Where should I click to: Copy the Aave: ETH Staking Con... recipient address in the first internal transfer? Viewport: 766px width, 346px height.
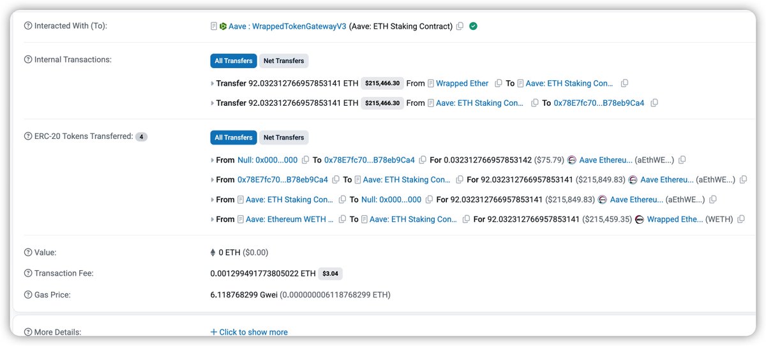(625, 83)
